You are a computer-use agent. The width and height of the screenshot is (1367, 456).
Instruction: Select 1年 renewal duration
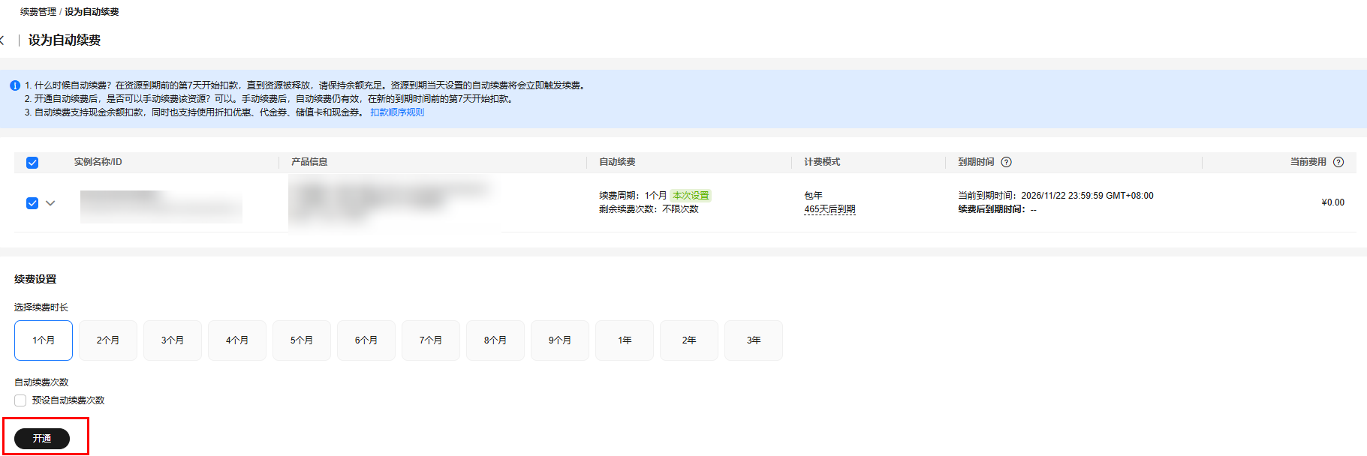tap(625, 340)
